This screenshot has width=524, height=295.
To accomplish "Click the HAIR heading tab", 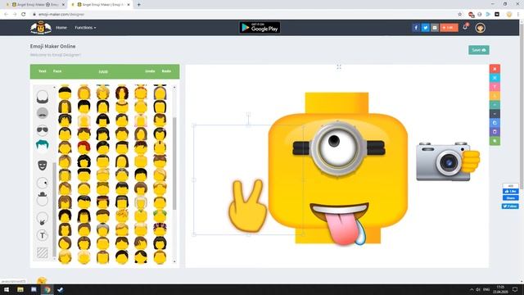I will [103, 72].
